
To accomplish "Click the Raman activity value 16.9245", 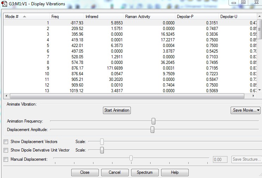I will pos(167,34).
